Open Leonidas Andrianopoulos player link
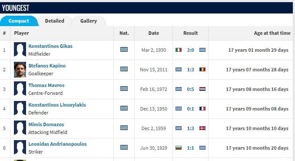Image resolution: width=295 pixels, height=161 pixels. [58, 144]
